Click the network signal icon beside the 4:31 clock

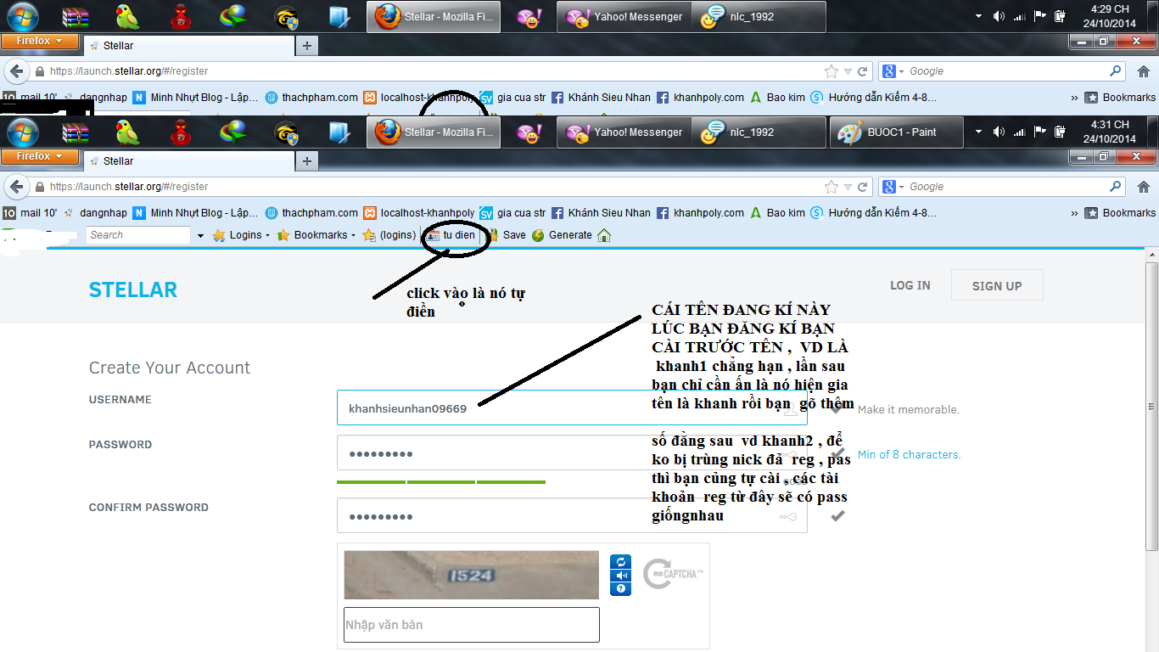pos(1020,132)
